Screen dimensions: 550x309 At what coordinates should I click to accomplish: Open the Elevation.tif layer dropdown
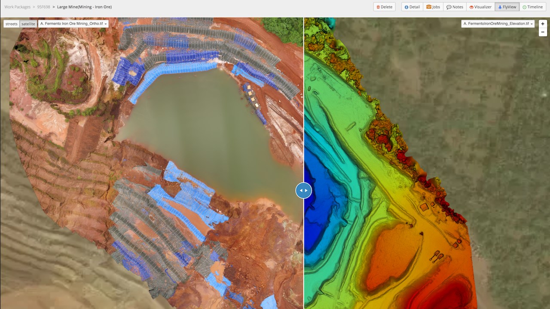click(x=498, y=24)
